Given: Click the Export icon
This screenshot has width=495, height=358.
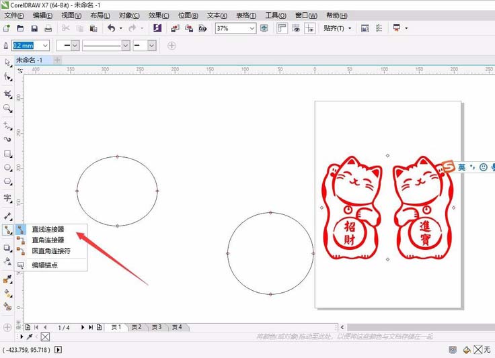Looking at the screenshot, I should pyautogui.click(x=189, y=28).
